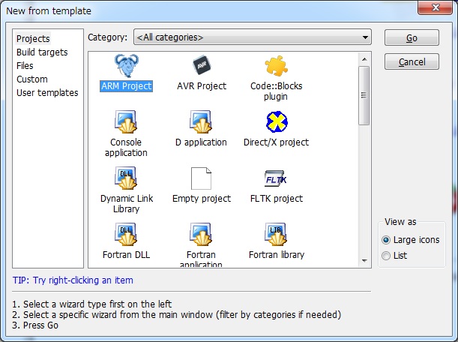This screenshot has height=342, width=458.
Task: Select Files wizard type
Action: tap(25, 65)
